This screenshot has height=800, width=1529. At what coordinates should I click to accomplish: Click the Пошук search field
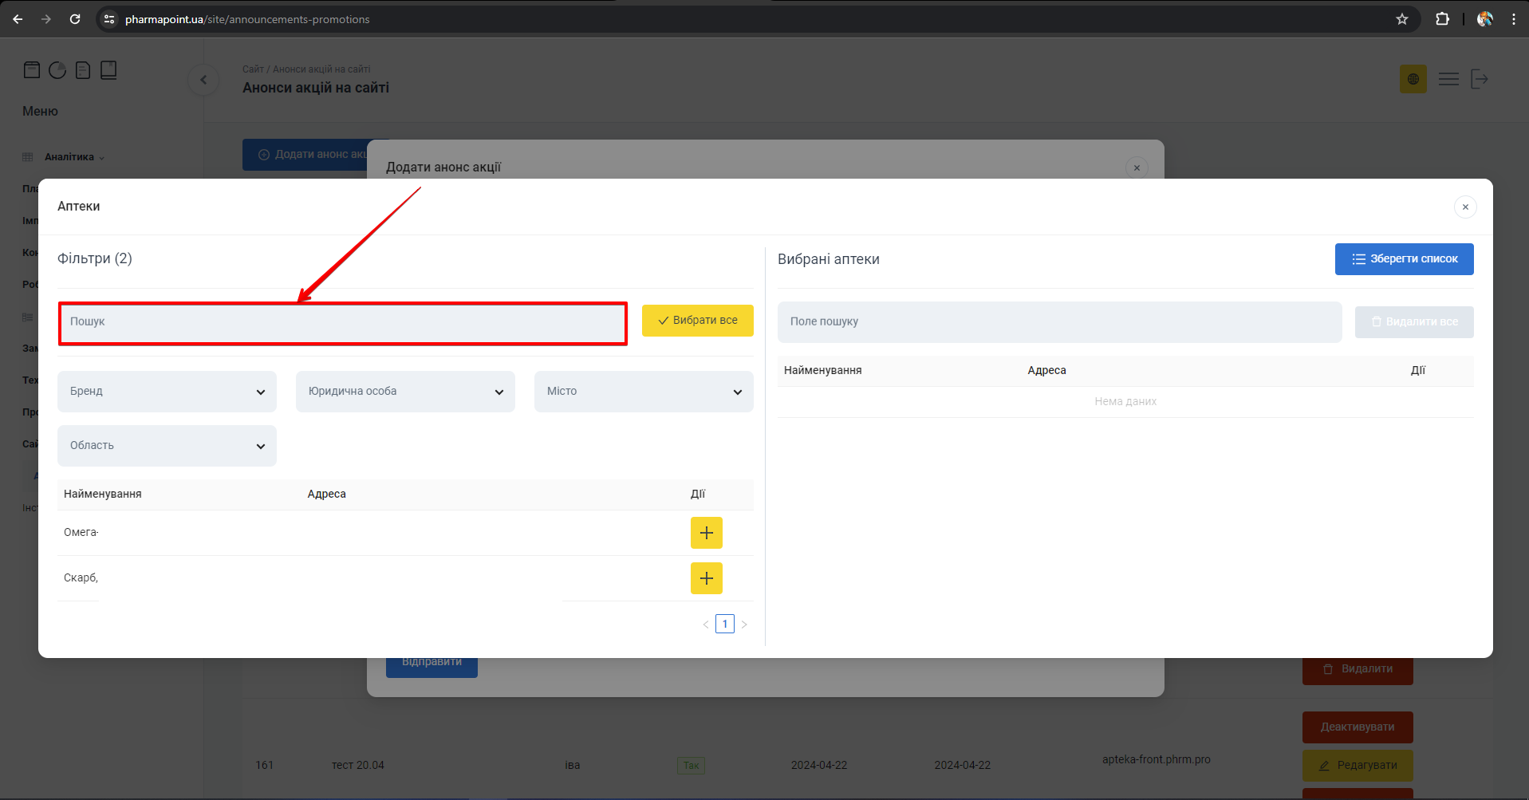(x=343, y=323)
